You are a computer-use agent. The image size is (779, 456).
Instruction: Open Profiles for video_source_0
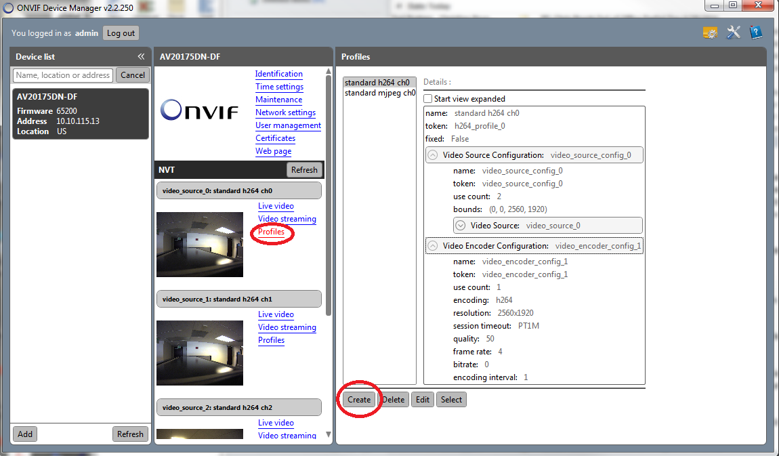pyautogui.click(x=271, y=232)
